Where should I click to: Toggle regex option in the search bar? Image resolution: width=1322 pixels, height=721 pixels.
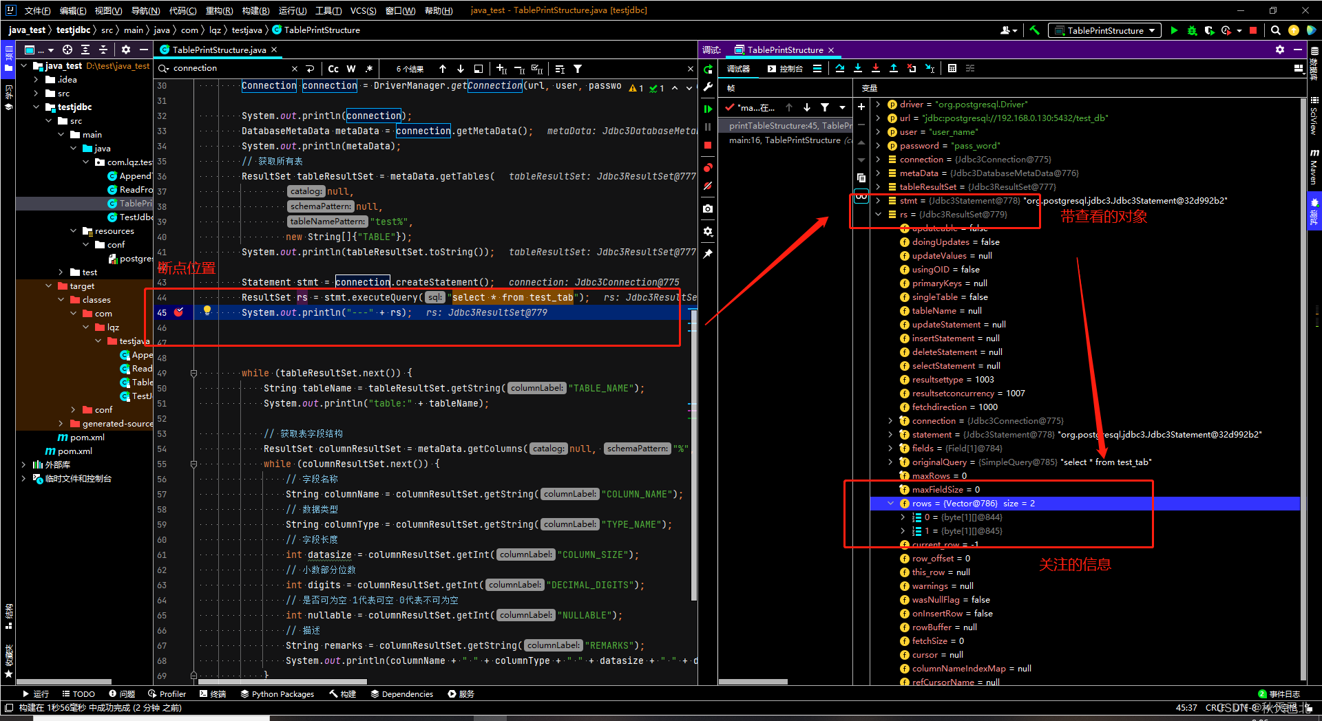coord(369,69)
